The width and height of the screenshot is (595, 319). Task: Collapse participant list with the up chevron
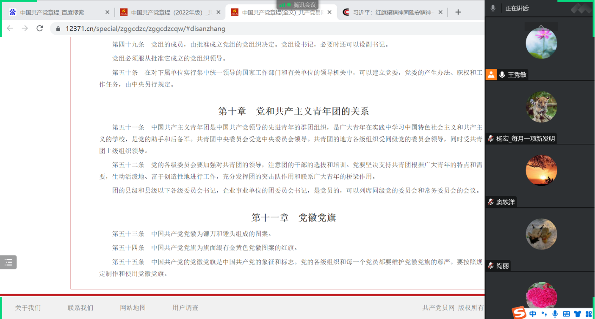click(x=541, y=27)
